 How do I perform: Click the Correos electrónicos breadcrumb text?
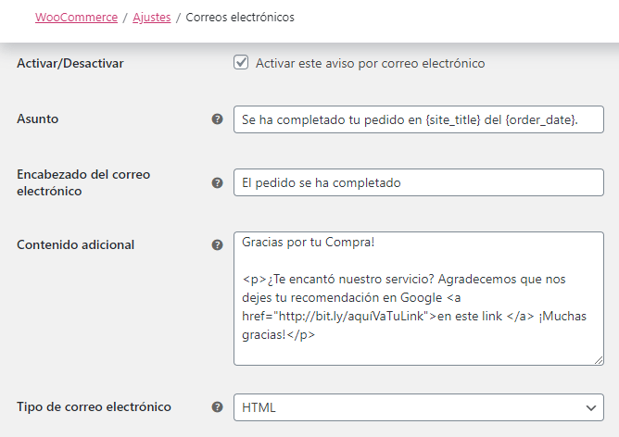(240, 18)
